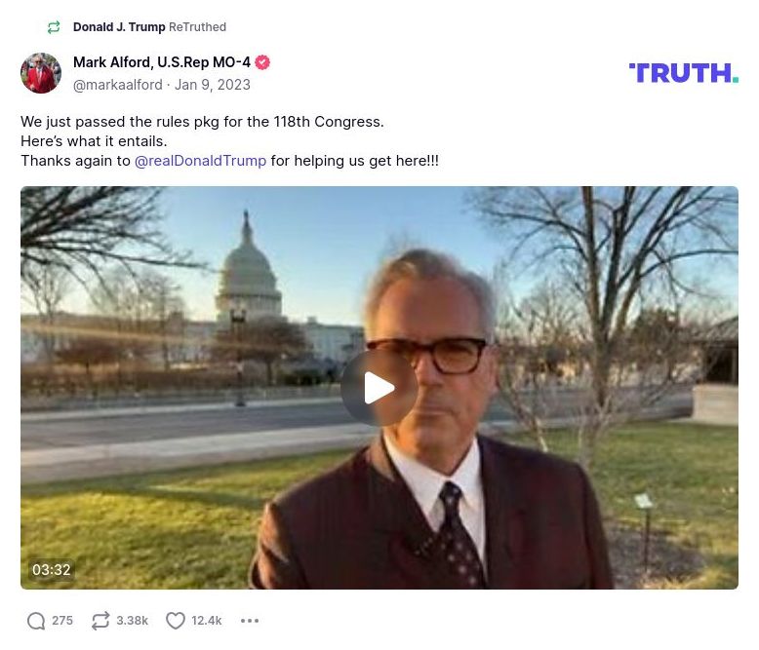The height and width of the screenshot is (650, 759).
Task: ReTruth this post using the action bar icon
Action: coord(100,621)
